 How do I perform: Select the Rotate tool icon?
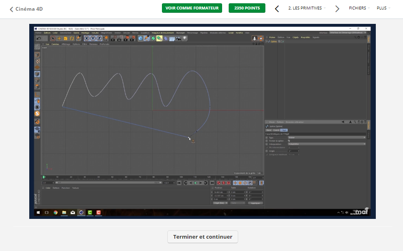point(72,39)
